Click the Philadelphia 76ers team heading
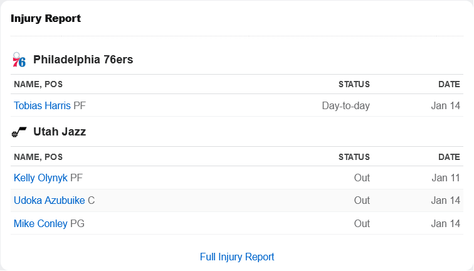This screenshot has width=474, height=271. [83, 60]
